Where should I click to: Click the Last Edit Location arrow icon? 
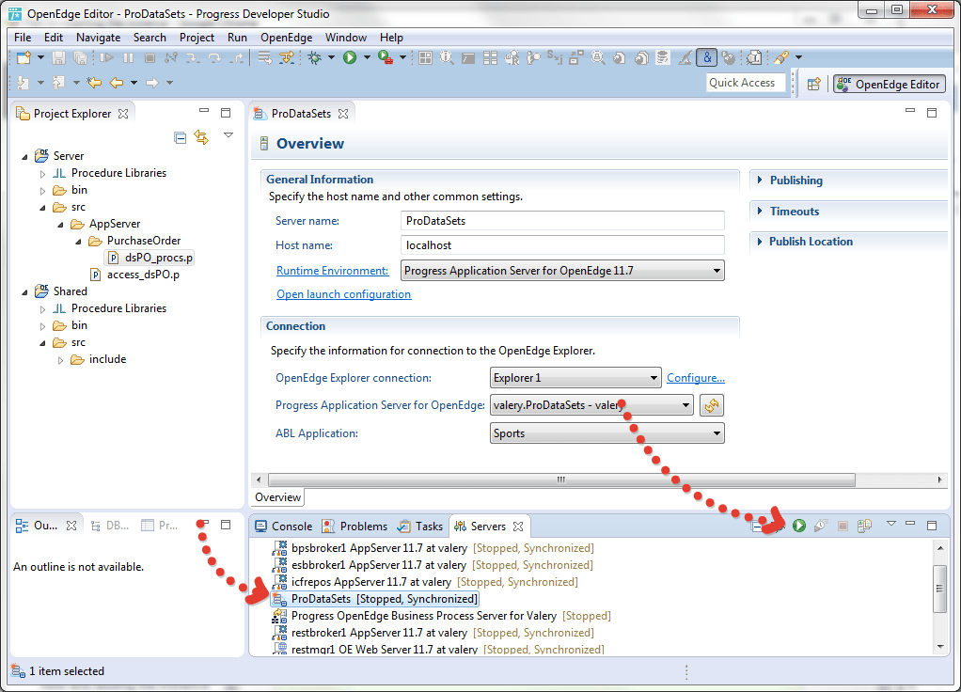pos(94,82)
